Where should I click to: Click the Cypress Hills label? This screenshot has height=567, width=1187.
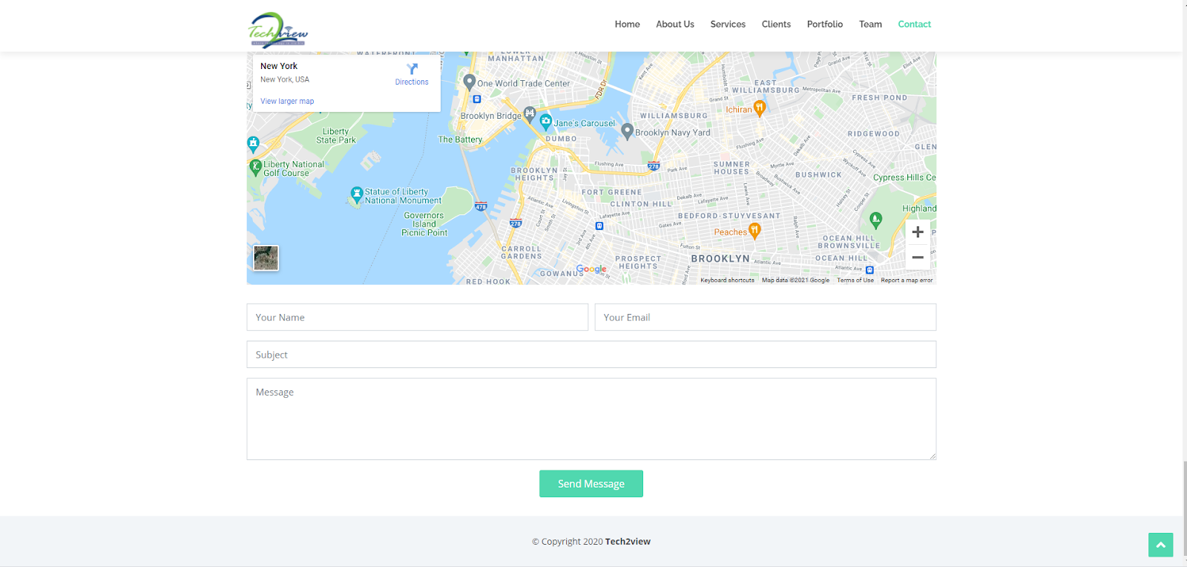coord(904,177)
